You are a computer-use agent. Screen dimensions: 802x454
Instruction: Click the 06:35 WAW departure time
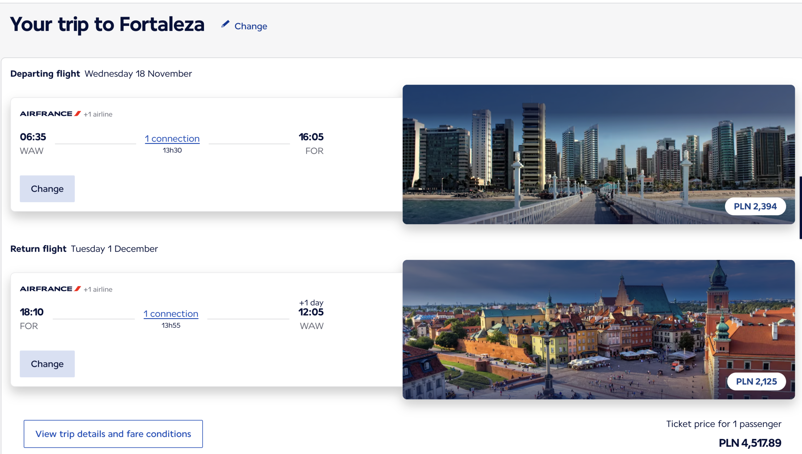click(x=33, y=137)
